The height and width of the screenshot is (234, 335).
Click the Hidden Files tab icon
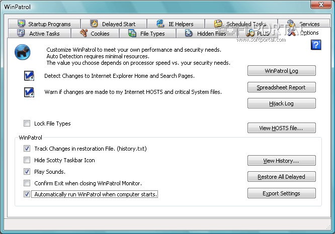tap(189, 33)
